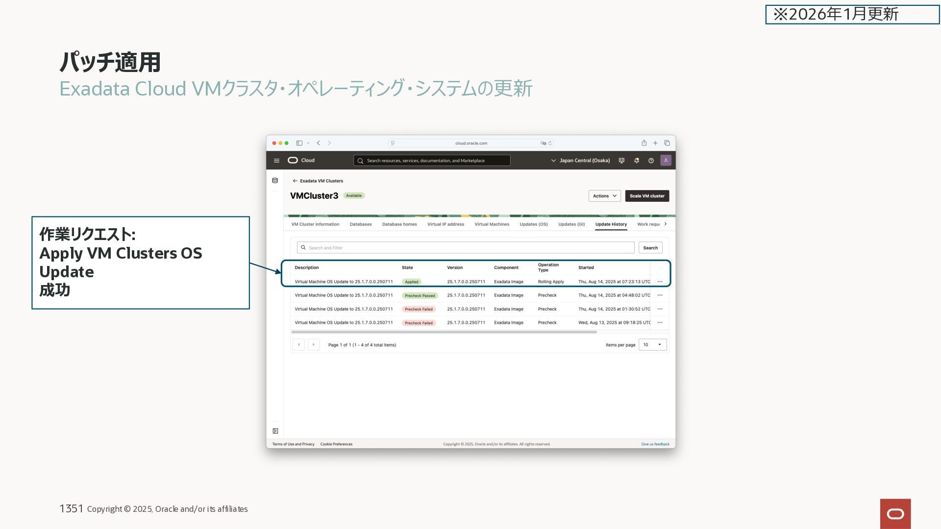941x529 pixels.
Task: Click the horizontal table scrollbar
Action: point(444,332)
